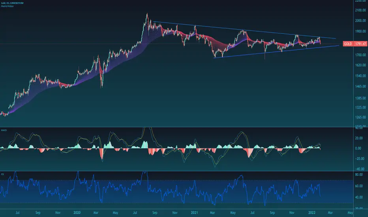Click the Mar label just after 2022
This screenshot has height=217, width=368.
pyautogui.click(x=330, y=213)
